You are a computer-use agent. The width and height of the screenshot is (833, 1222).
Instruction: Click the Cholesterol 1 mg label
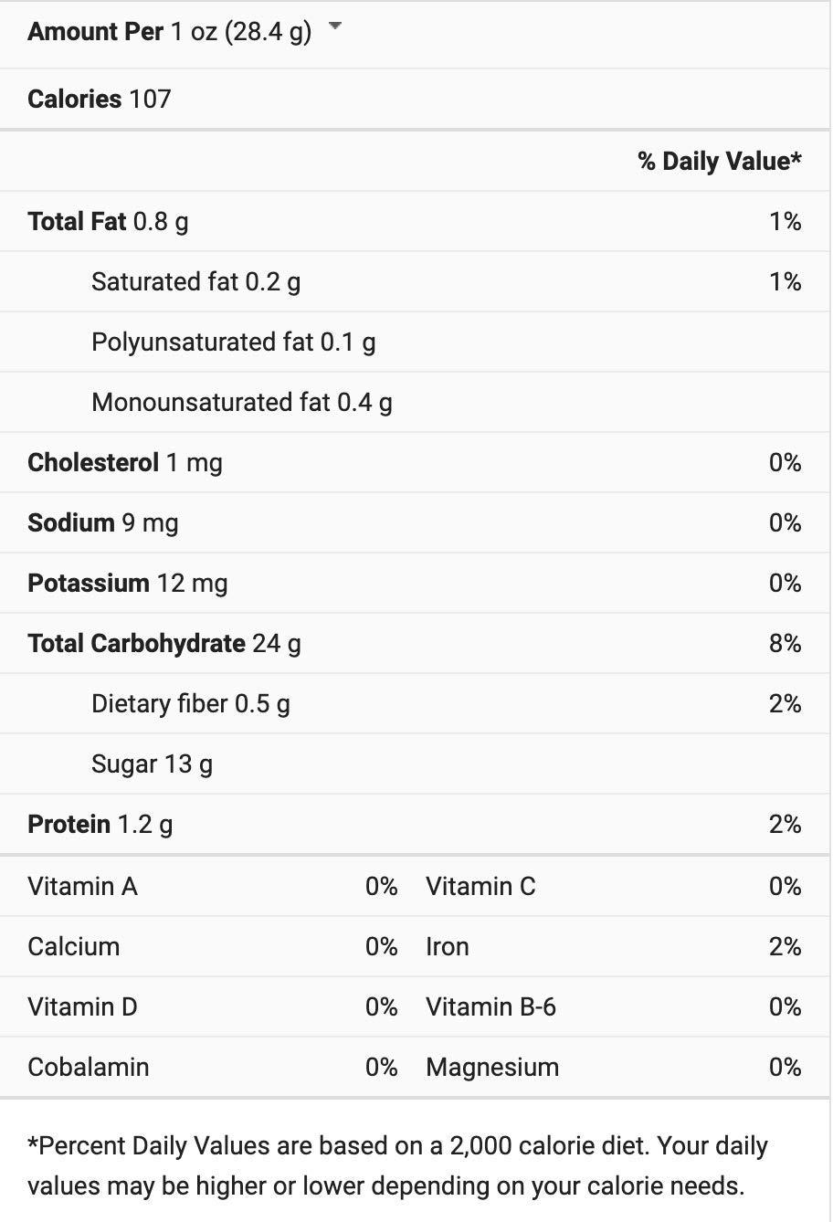[x=125, y=463]
